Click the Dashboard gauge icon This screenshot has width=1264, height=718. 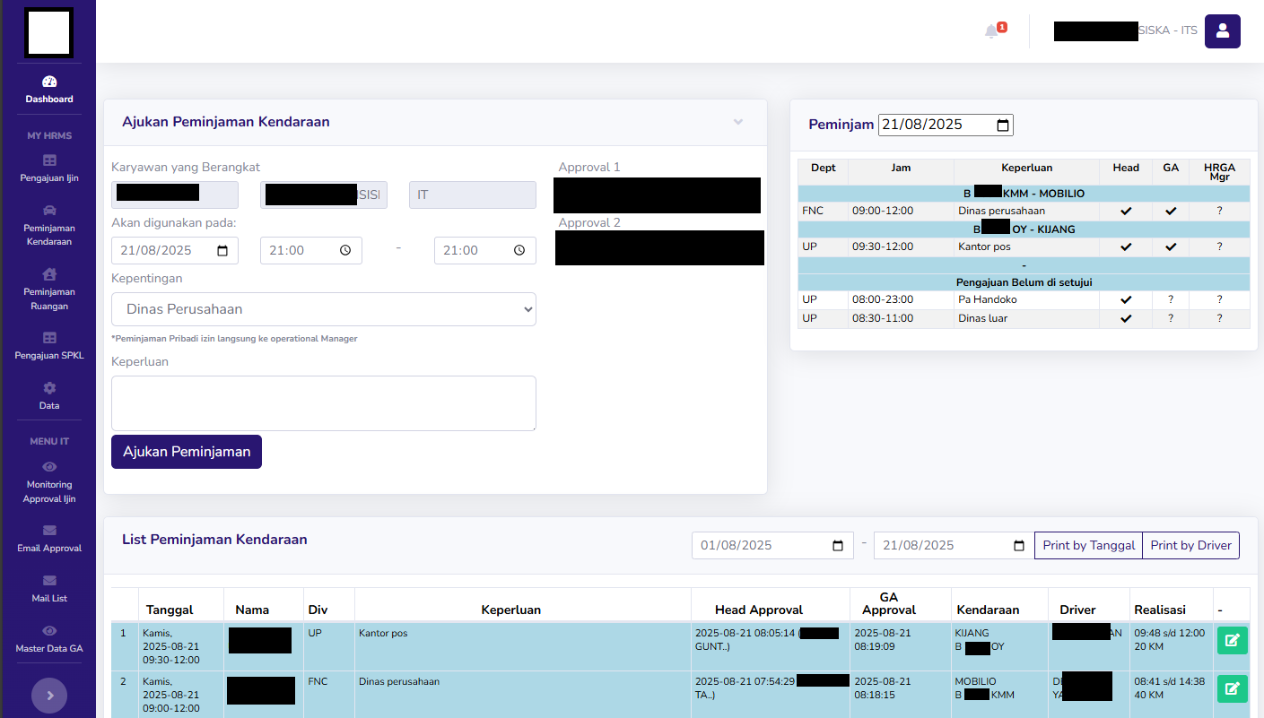click(49, 82)
